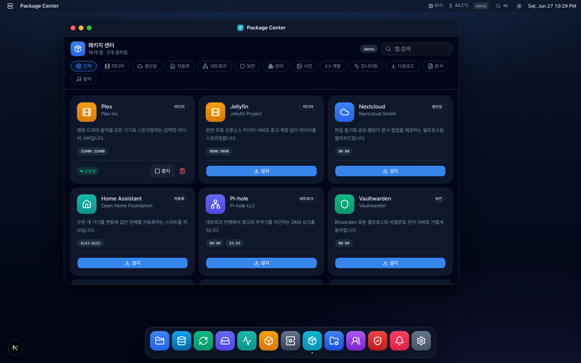Show the 다운로드 category chip
Viewport: 581px width, 363px height.
click(403, 66)
